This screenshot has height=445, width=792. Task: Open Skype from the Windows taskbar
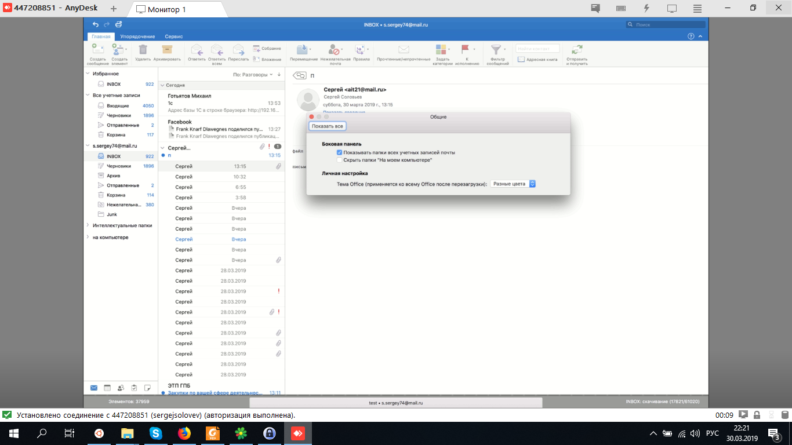(x=155, y=433)
